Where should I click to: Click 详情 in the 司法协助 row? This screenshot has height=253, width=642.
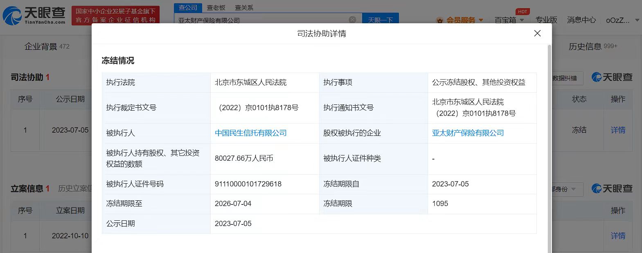[x=618, y=130]
